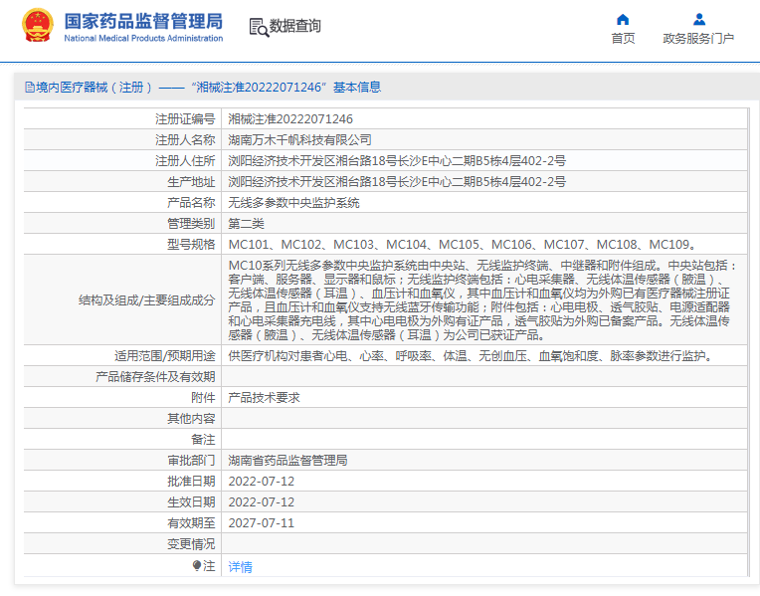Click the 适用范围/预期用途 label

pyautogui.click(x=165, y=356)
